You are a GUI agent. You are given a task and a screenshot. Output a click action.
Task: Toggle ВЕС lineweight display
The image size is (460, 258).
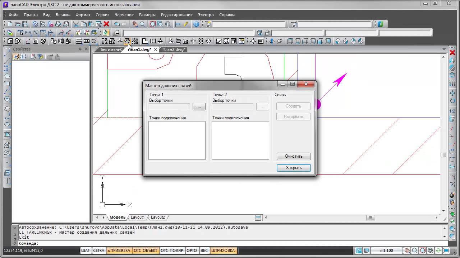click(204, 250)
